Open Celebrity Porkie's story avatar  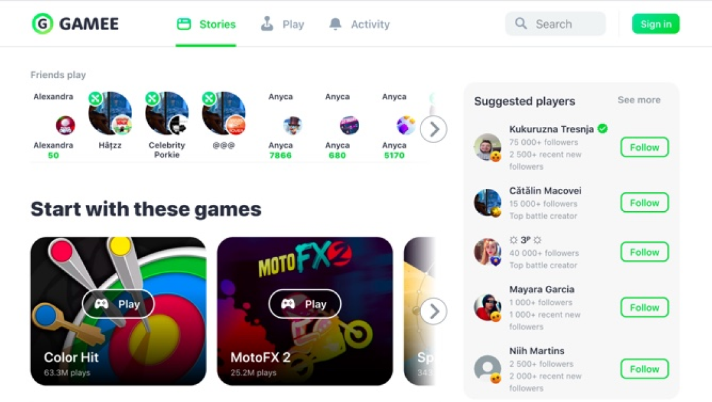pyautogui.click(x=167, y=114)
